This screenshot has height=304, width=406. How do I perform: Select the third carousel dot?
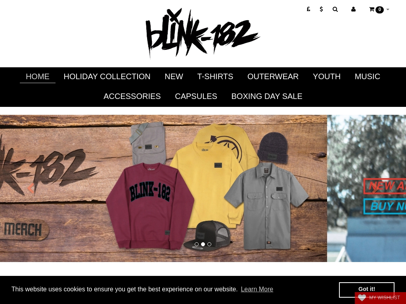coord(209,244)
